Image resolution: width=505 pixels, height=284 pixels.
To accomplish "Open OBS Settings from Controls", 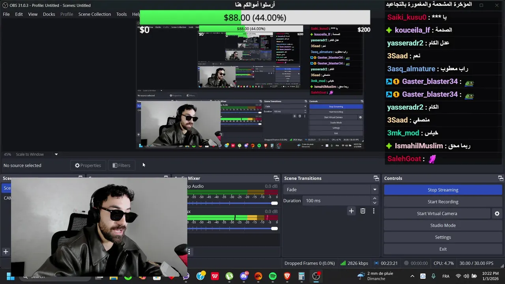I will tap(443, 237).
